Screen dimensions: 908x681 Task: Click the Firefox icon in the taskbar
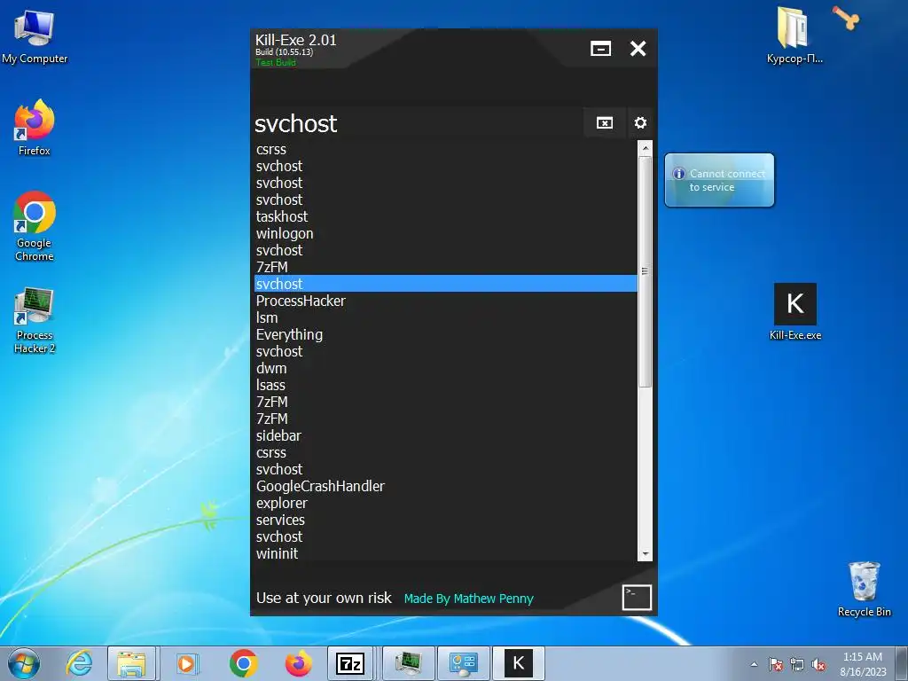[298, 663]
